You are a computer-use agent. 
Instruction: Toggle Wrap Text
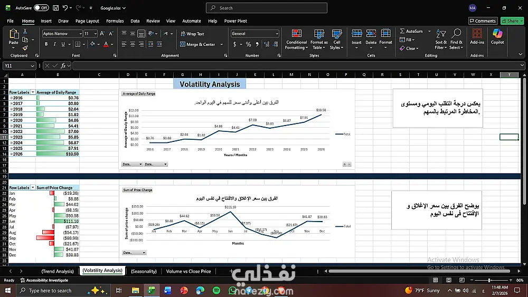(192, 34)
